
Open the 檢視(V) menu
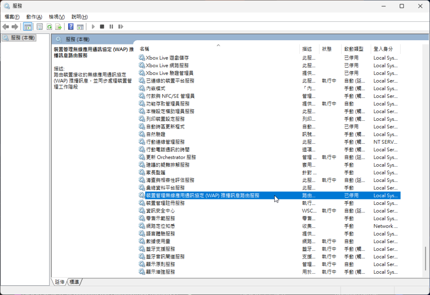(x=57, y=17)
